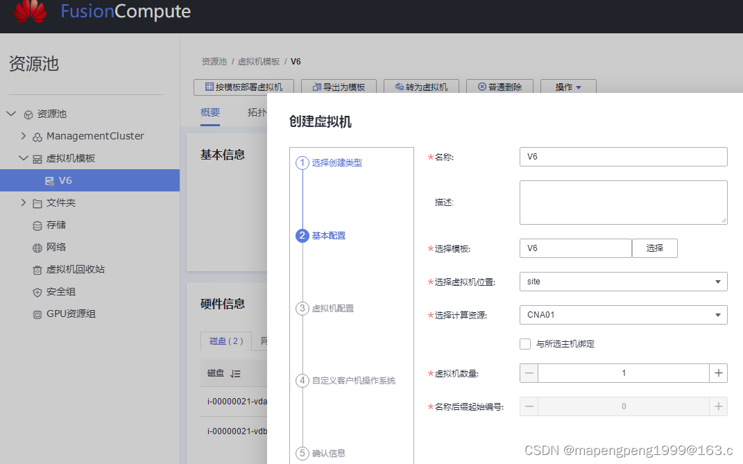Click 转为虚拟机 button
This screenshot has height=464, width=743.
coord(421,87)
